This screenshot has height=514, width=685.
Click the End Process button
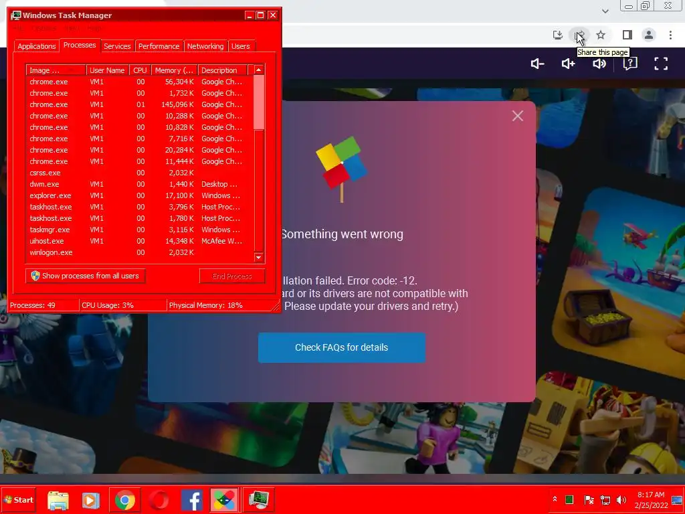(x=232, y=276)
